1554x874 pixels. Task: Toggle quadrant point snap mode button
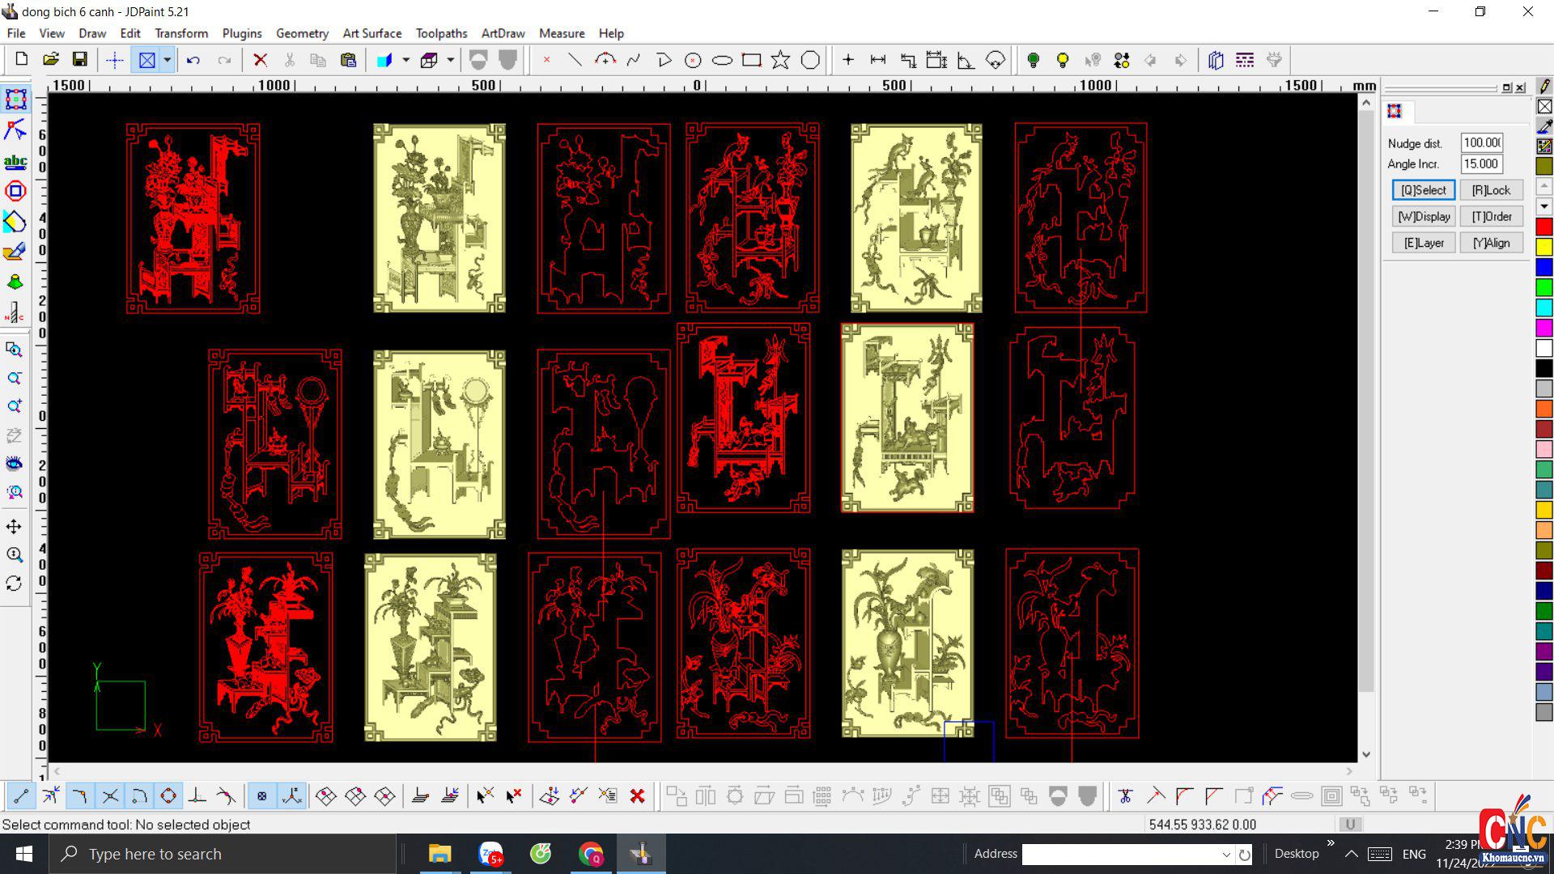(x=168, y=796)
